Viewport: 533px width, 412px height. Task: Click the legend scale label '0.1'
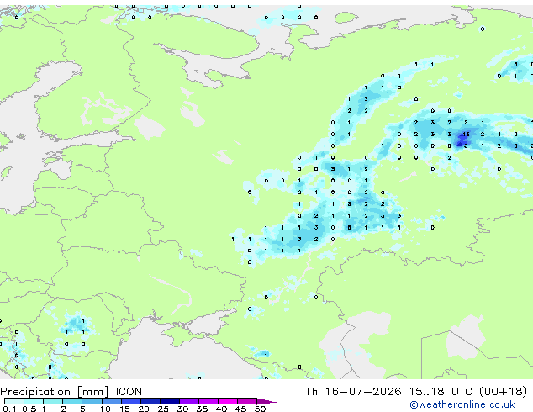point(10,409)
